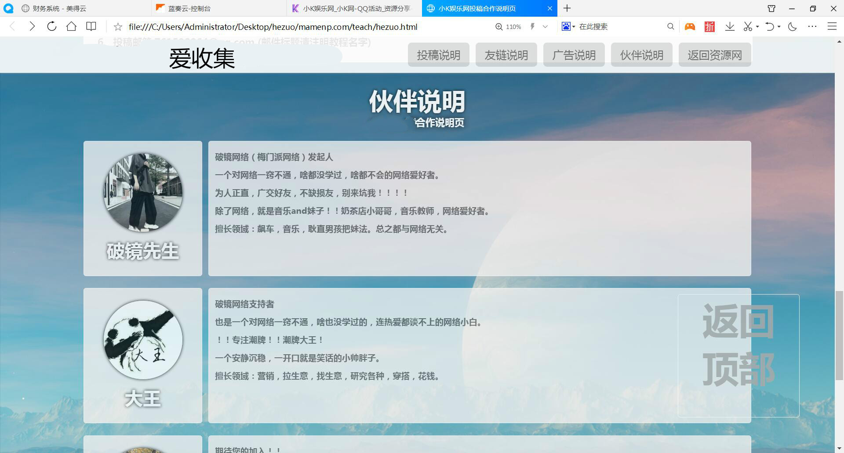Click the scissors screenshot tool

[748, 27]
